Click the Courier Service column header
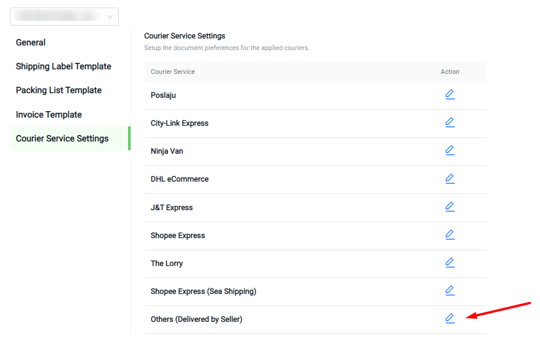Viewport: 540px width, 341px height. [x=172, y=72]
